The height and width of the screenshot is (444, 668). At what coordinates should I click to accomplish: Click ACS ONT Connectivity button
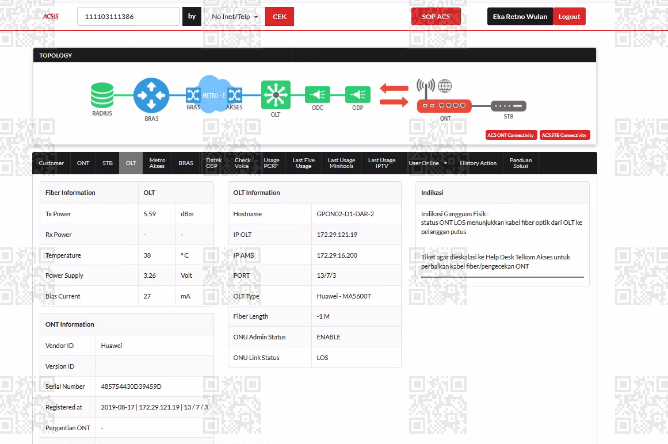click(511, 135)
